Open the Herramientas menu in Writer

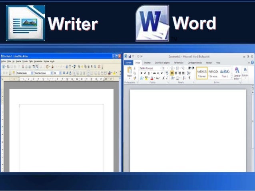point(38,61)
